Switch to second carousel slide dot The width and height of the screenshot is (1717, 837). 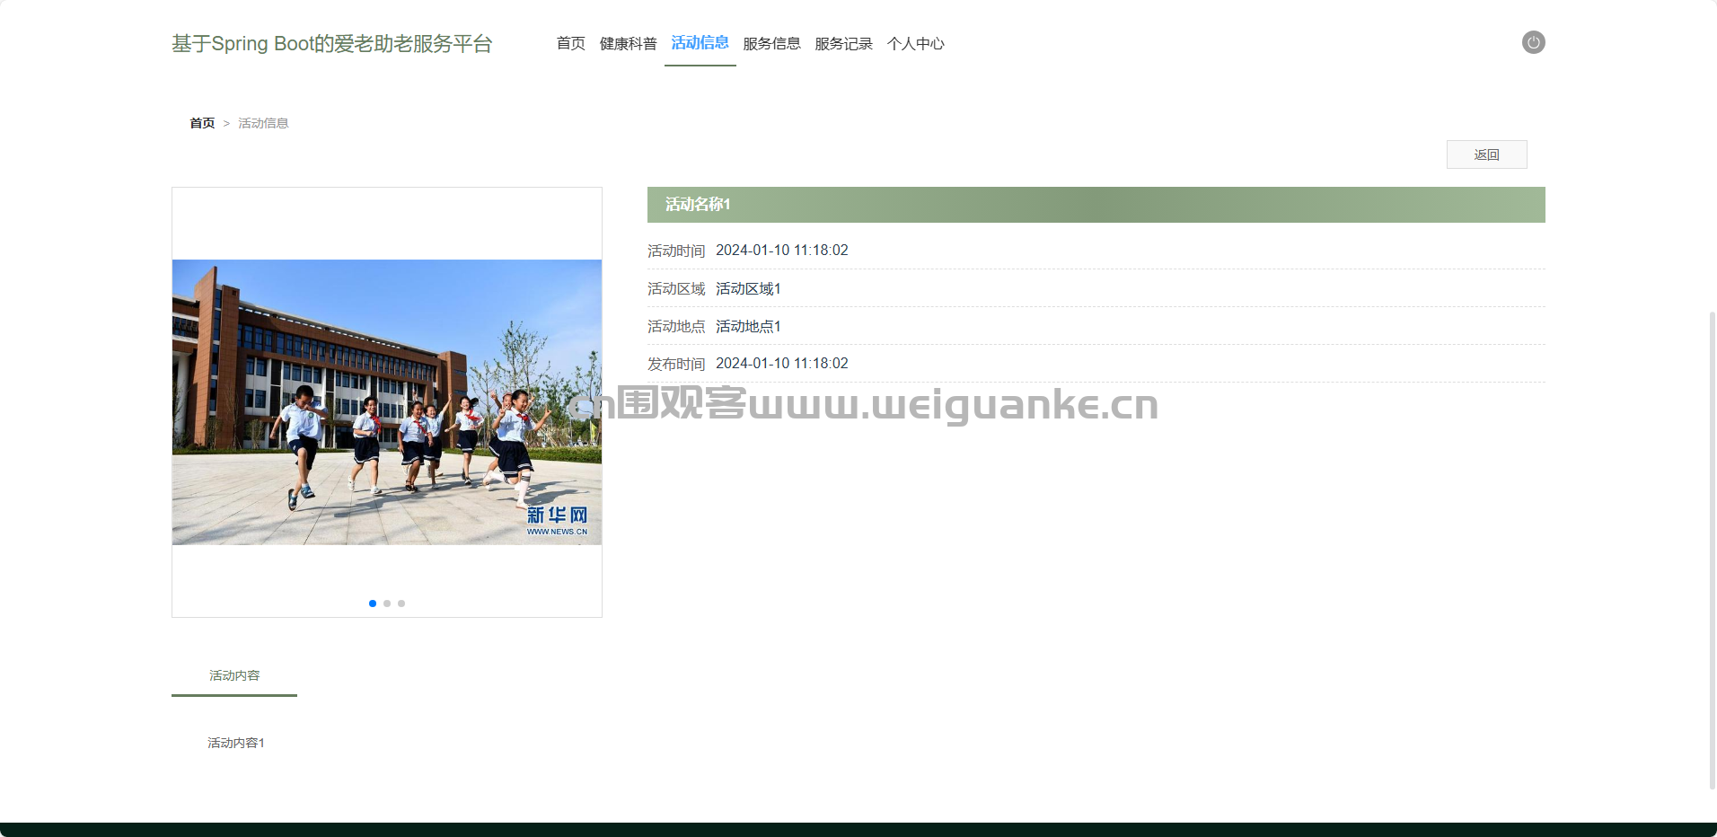click(387, 604)
